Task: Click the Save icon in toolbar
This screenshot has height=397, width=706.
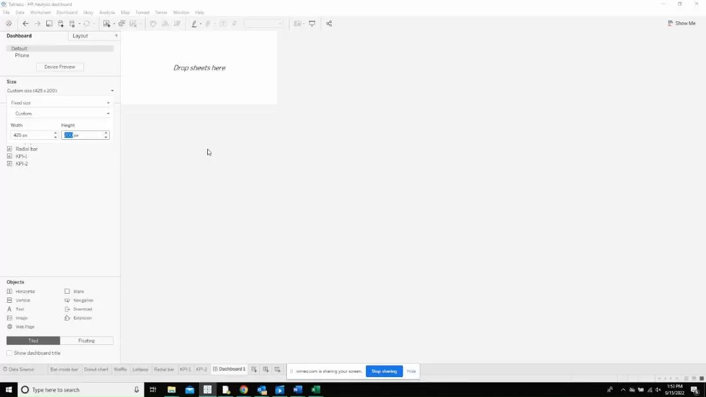Action: pos(49,23)
